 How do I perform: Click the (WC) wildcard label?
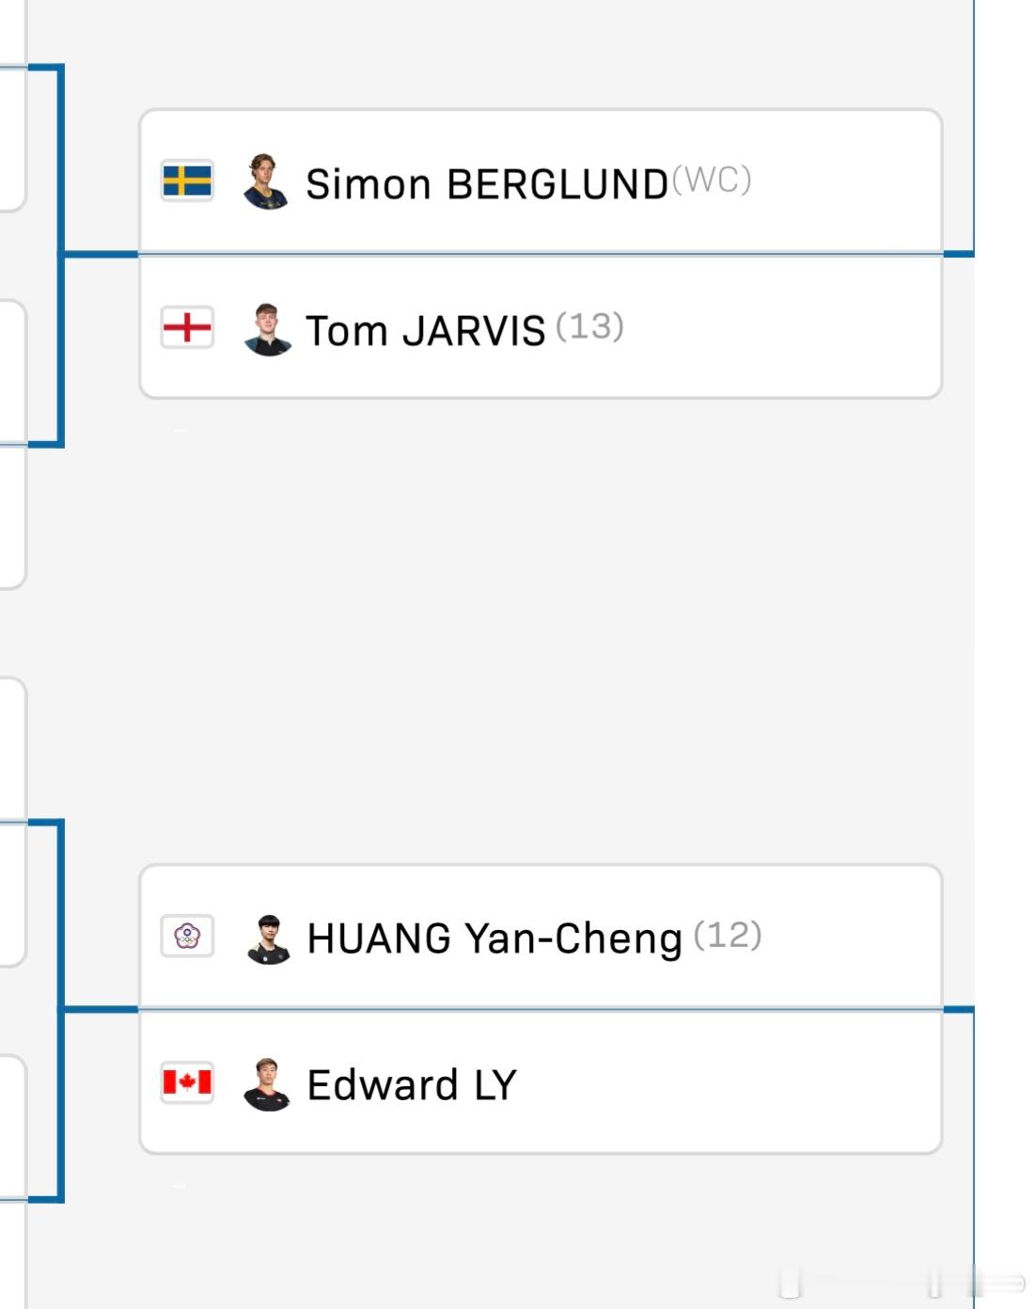[x=712, y=179]
